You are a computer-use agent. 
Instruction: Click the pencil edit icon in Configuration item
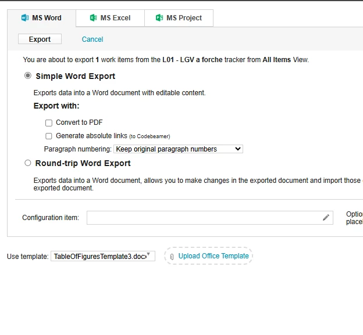326,217
